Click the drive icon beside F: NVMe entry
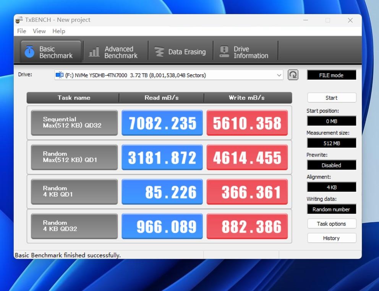The width and height of the screenshot is (379, 291). coord(60,75)
